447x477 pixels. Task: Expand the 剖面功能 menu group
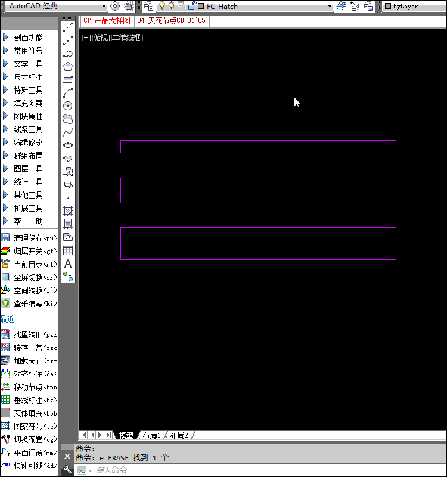[28, 38]
